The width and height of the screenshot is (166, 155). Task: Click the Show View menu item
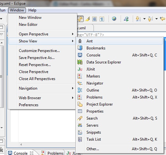[x=42, y=41]
